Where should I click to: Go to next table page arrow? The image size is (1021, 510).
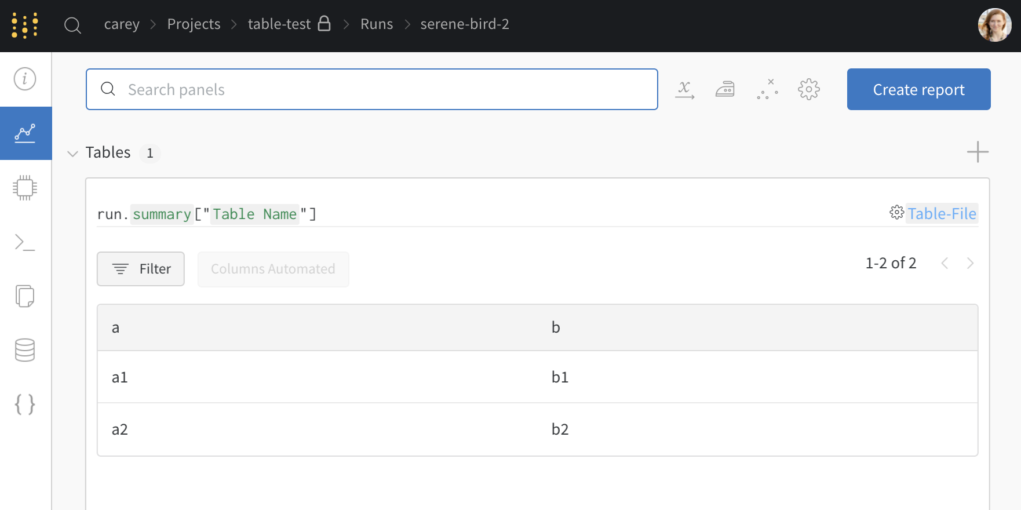tap(970, 264)
